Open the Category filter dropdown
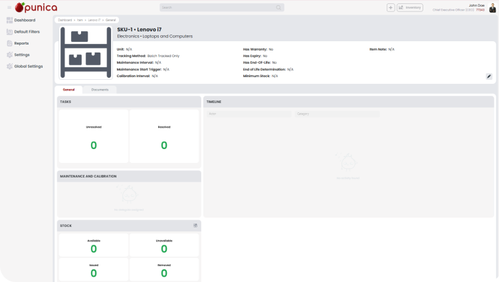The height and width of the screenshot is (282, 499). pyautogui.click(x=338, y=114)
